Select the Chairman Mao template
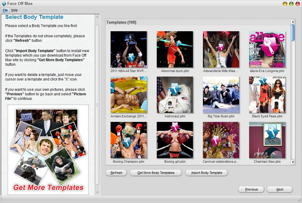The width and height of the screenshot is (302, 203). coord(267,140)
